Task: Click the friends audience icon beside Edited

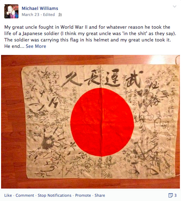Action: tap(60, 15)
